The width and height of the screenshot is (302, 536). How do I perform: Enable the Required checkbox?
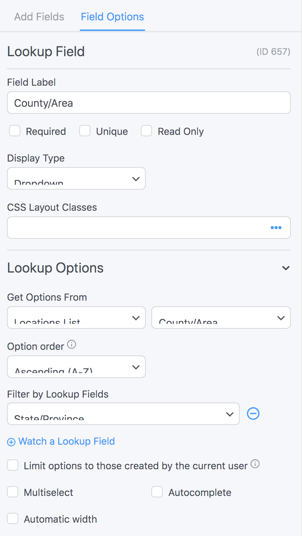[x=15, y=131]
